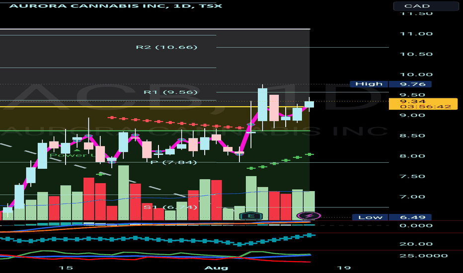The height and width of the screenshot is (273, 463).
Task: Click the Power Up signal label
Action: (x=73, y=155)
